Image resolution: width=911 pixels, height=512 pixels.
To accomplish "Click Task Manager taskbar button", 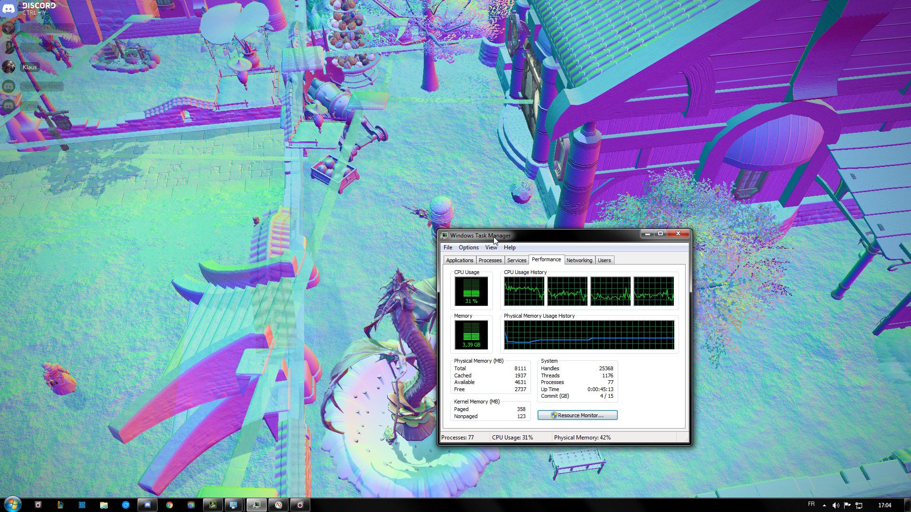I will pyautogui.click(x=256, y=505).
